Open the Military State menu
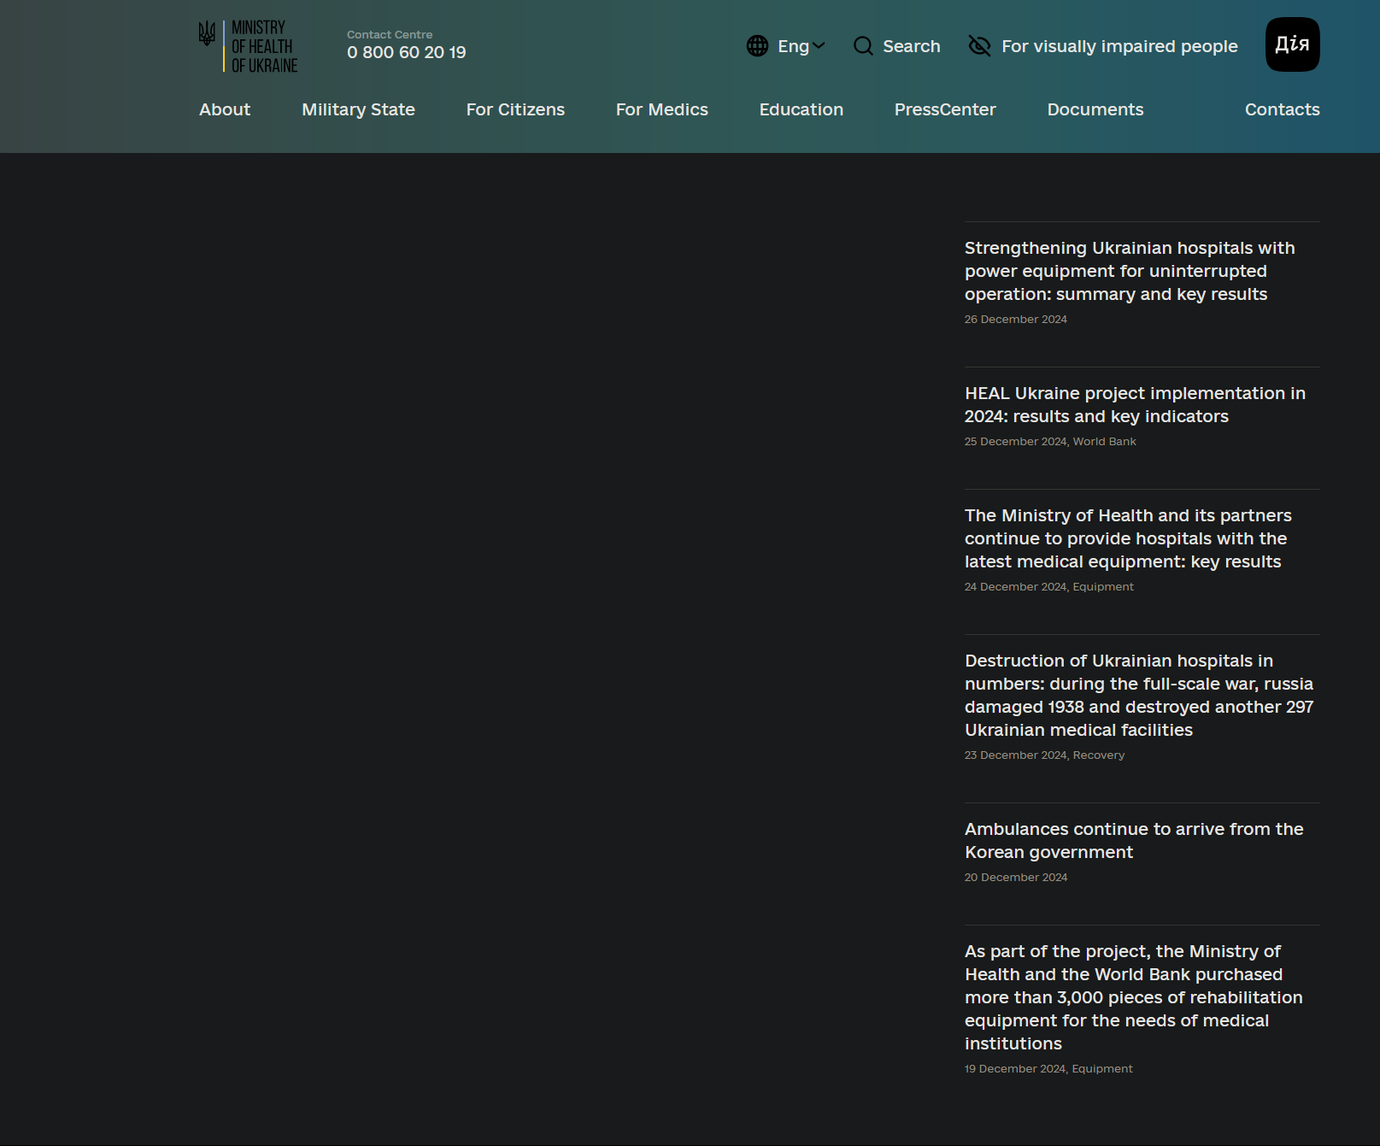The width and height of the screenshot is (1380, 1146). click(x=358, y=109)
